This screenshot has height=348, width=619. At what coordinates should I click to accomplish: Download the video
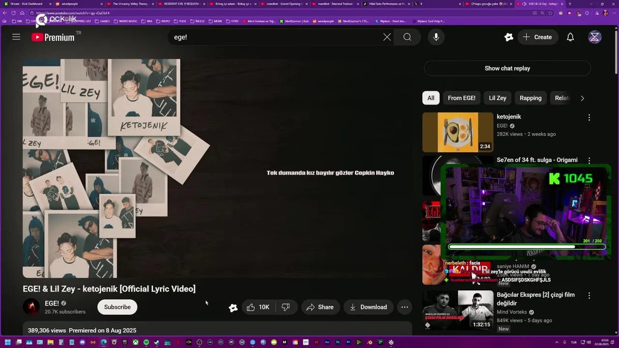(368, 307)
